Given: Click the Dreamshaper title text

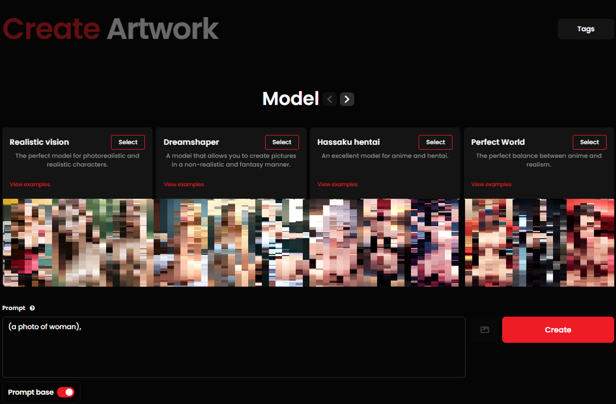Looking at the screenshot, I should click(x=191, y=142).
